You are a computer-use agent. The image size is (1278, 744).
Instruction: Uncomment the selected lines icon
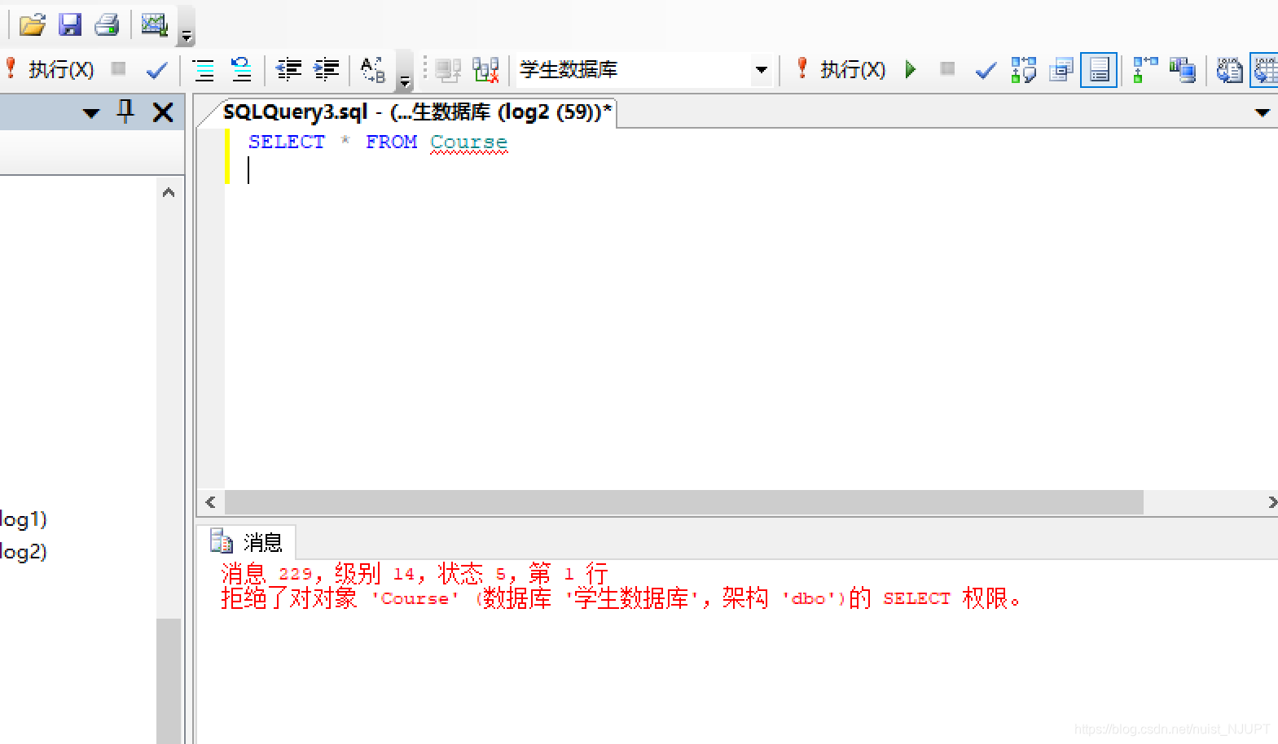241,70
